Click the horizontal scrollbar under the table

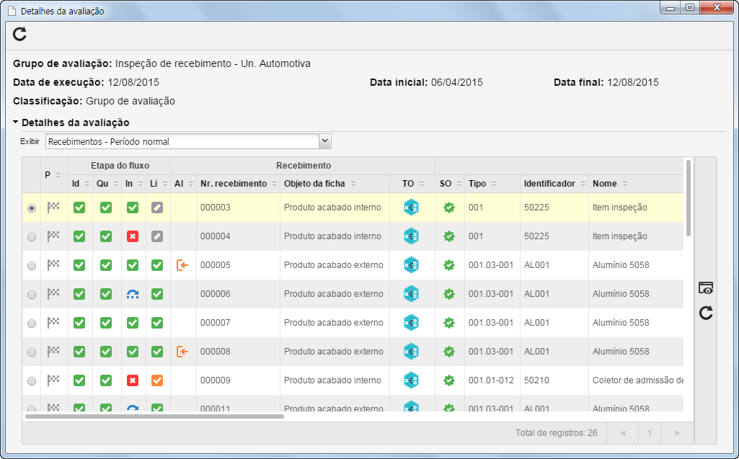point(154,416)
